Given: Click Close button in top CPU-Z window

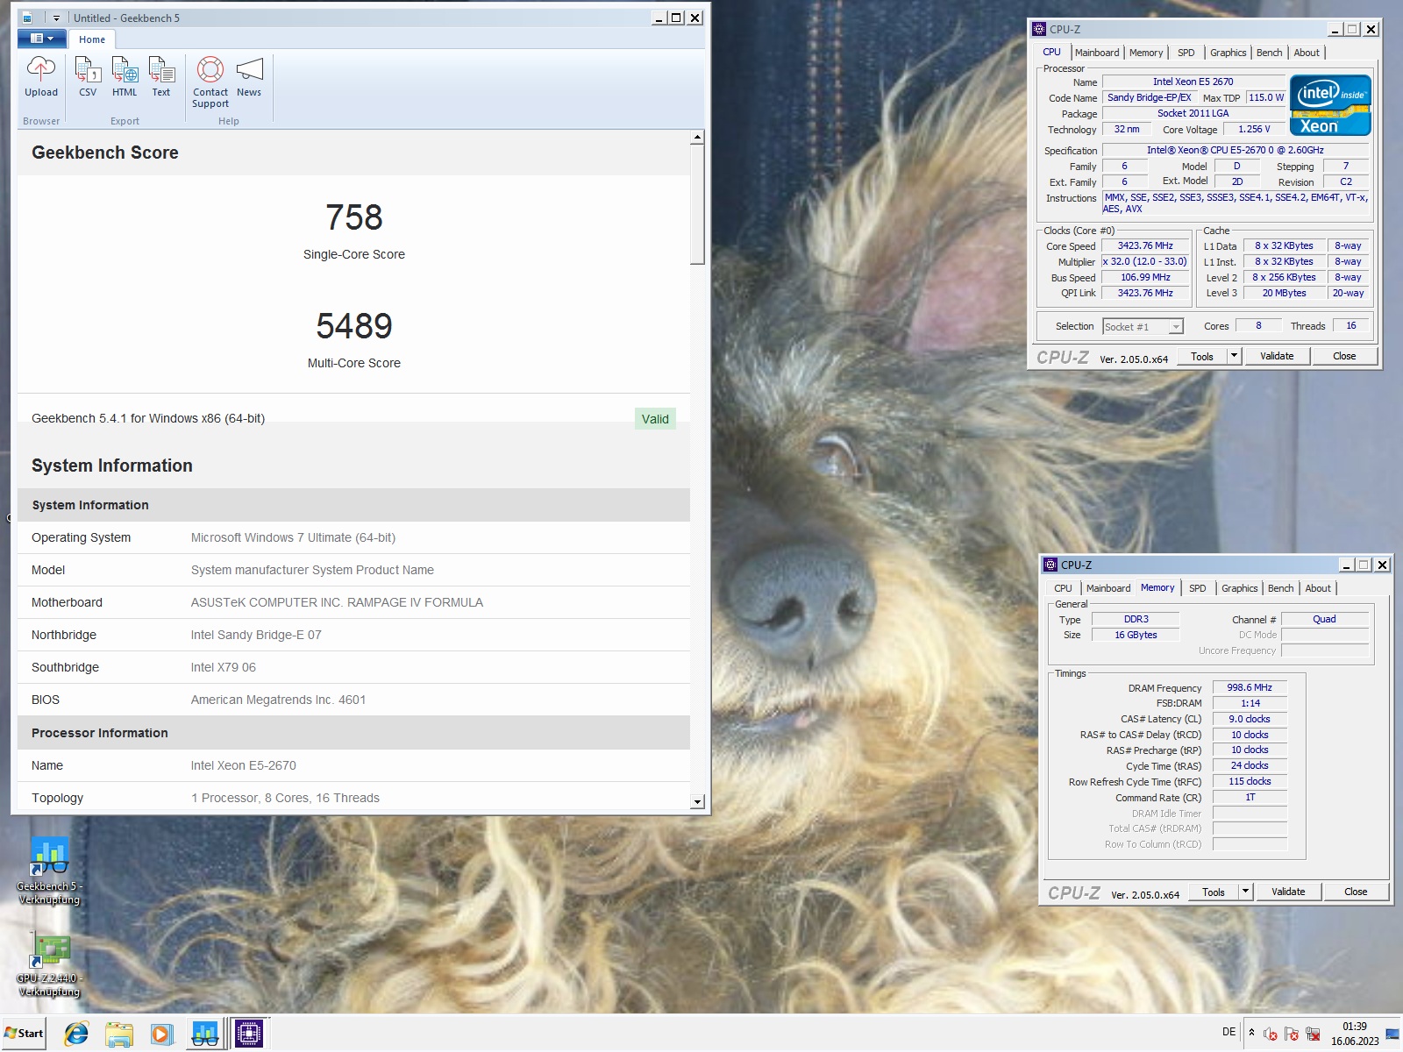Looking at the screenshot, I should pyautogui.click(x=1344, y=356).
